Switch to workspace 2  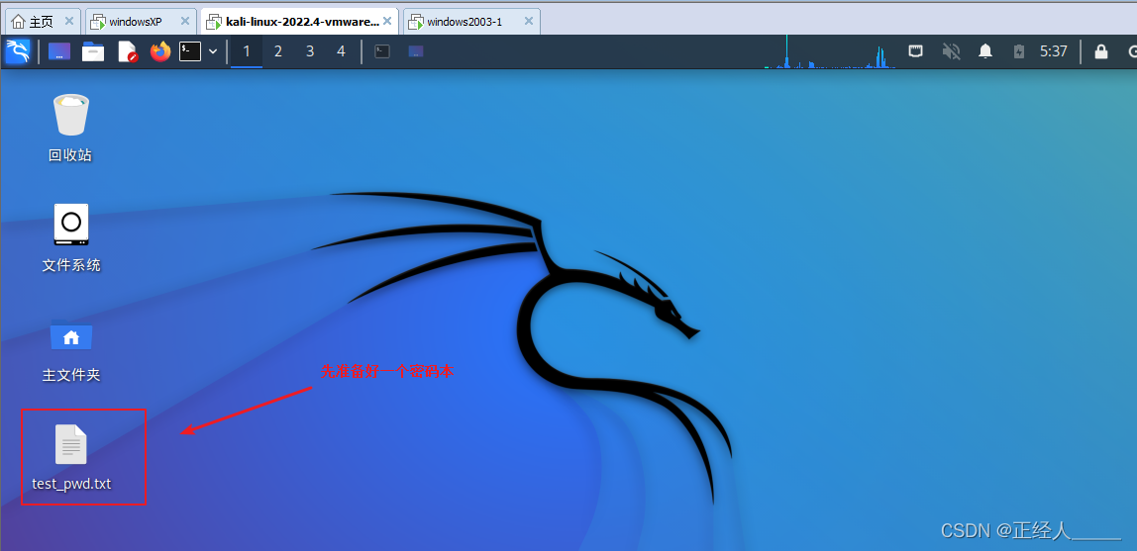point(277,51)
